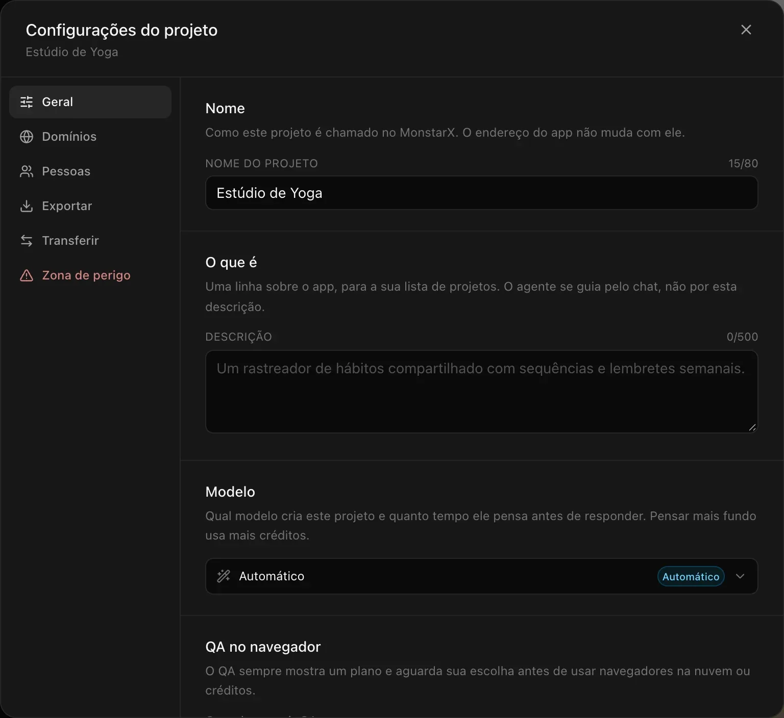The image size is (784, 718).
Task: Click the 0/500 character counter
Action: [743, 337]
